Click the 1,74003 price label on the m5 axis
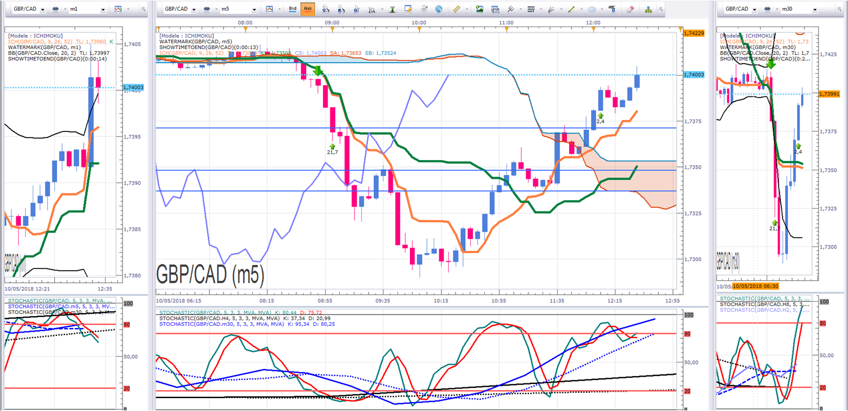 pyautogui.click(x=693, y=74)
